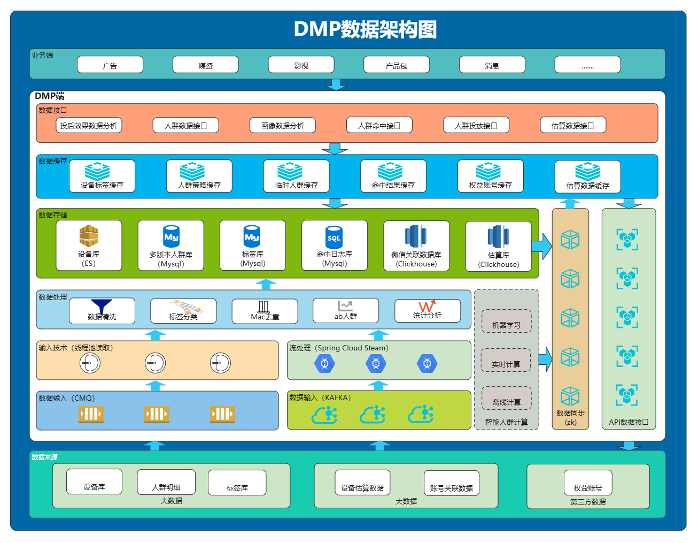Click the Mac去重 dedup icon
The width and height of the screenshot is (698, 543).
pyautogui.click(x=263, y=307)
